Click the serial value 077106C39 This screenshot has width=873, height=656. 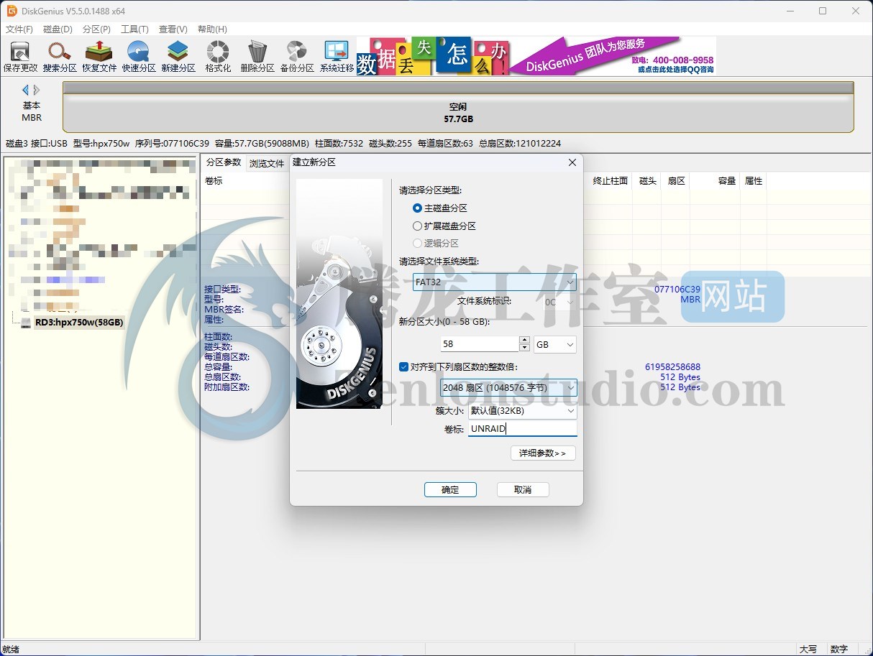(677, 290)
